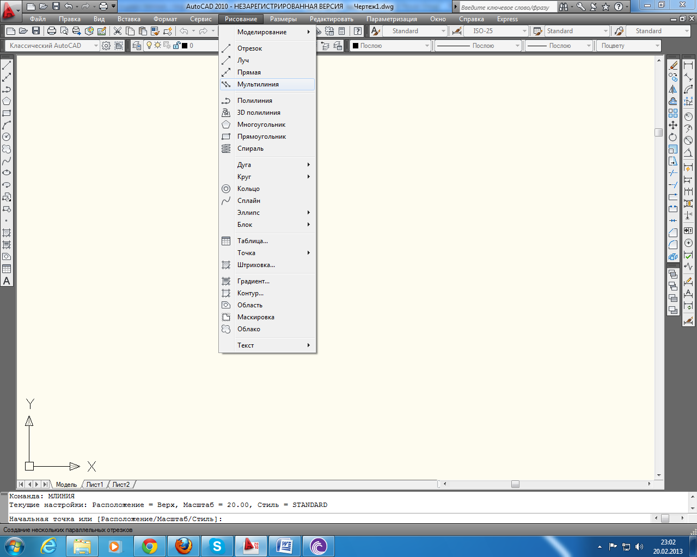This screenshot has height=557, width=697.
Task: Open the Размеры menu
Action: coord(283,19)
